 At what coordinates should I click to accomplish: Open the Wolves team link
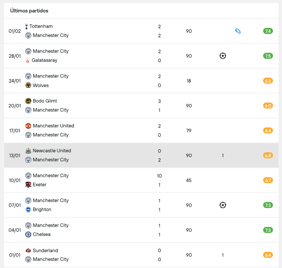(41, 85)
